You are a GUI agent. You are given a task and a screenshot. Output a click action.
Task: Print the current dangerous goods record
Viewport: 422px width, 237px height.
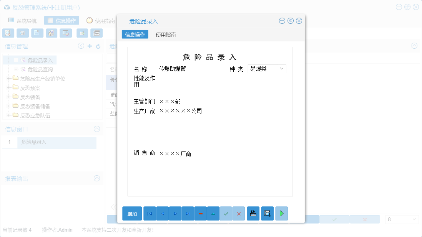(x=253, y=213)
